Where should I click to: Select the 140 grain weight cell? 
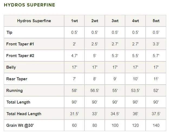(156, 125)
